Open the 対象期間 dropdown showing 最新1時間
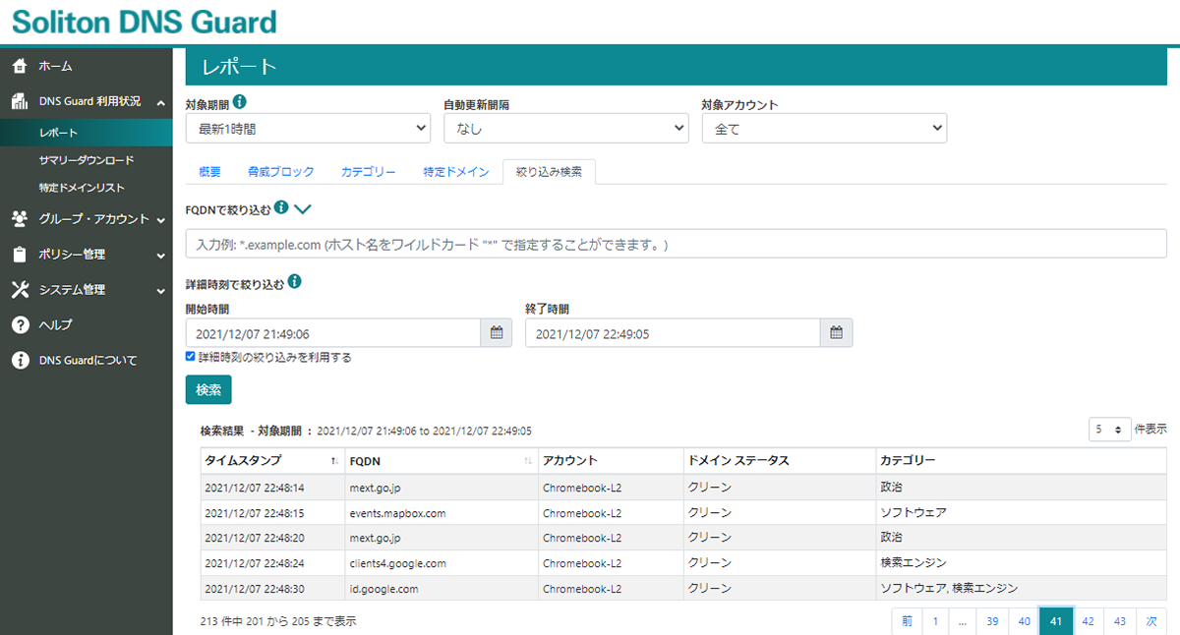This screenshot has width=1180, height=635. (x=308, y=128)
